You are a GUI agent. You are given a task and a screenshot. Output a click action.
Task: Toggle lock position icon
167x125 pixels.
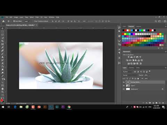pos(133,78)
